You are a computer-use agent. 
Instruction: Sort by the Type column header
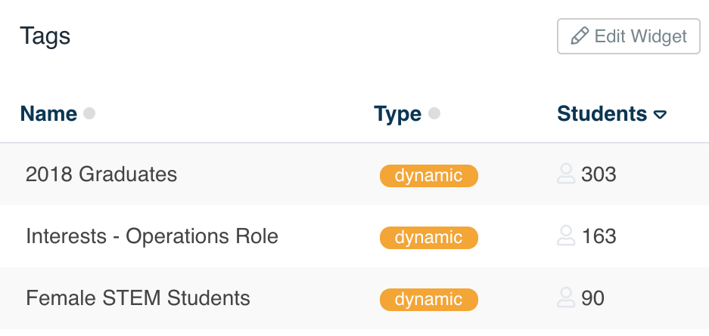click(x=397, y=114)
